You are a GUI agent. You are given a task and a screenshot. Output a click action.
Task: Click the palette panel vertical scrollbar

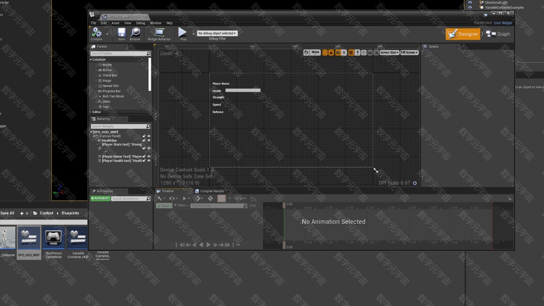pos(150,74)
